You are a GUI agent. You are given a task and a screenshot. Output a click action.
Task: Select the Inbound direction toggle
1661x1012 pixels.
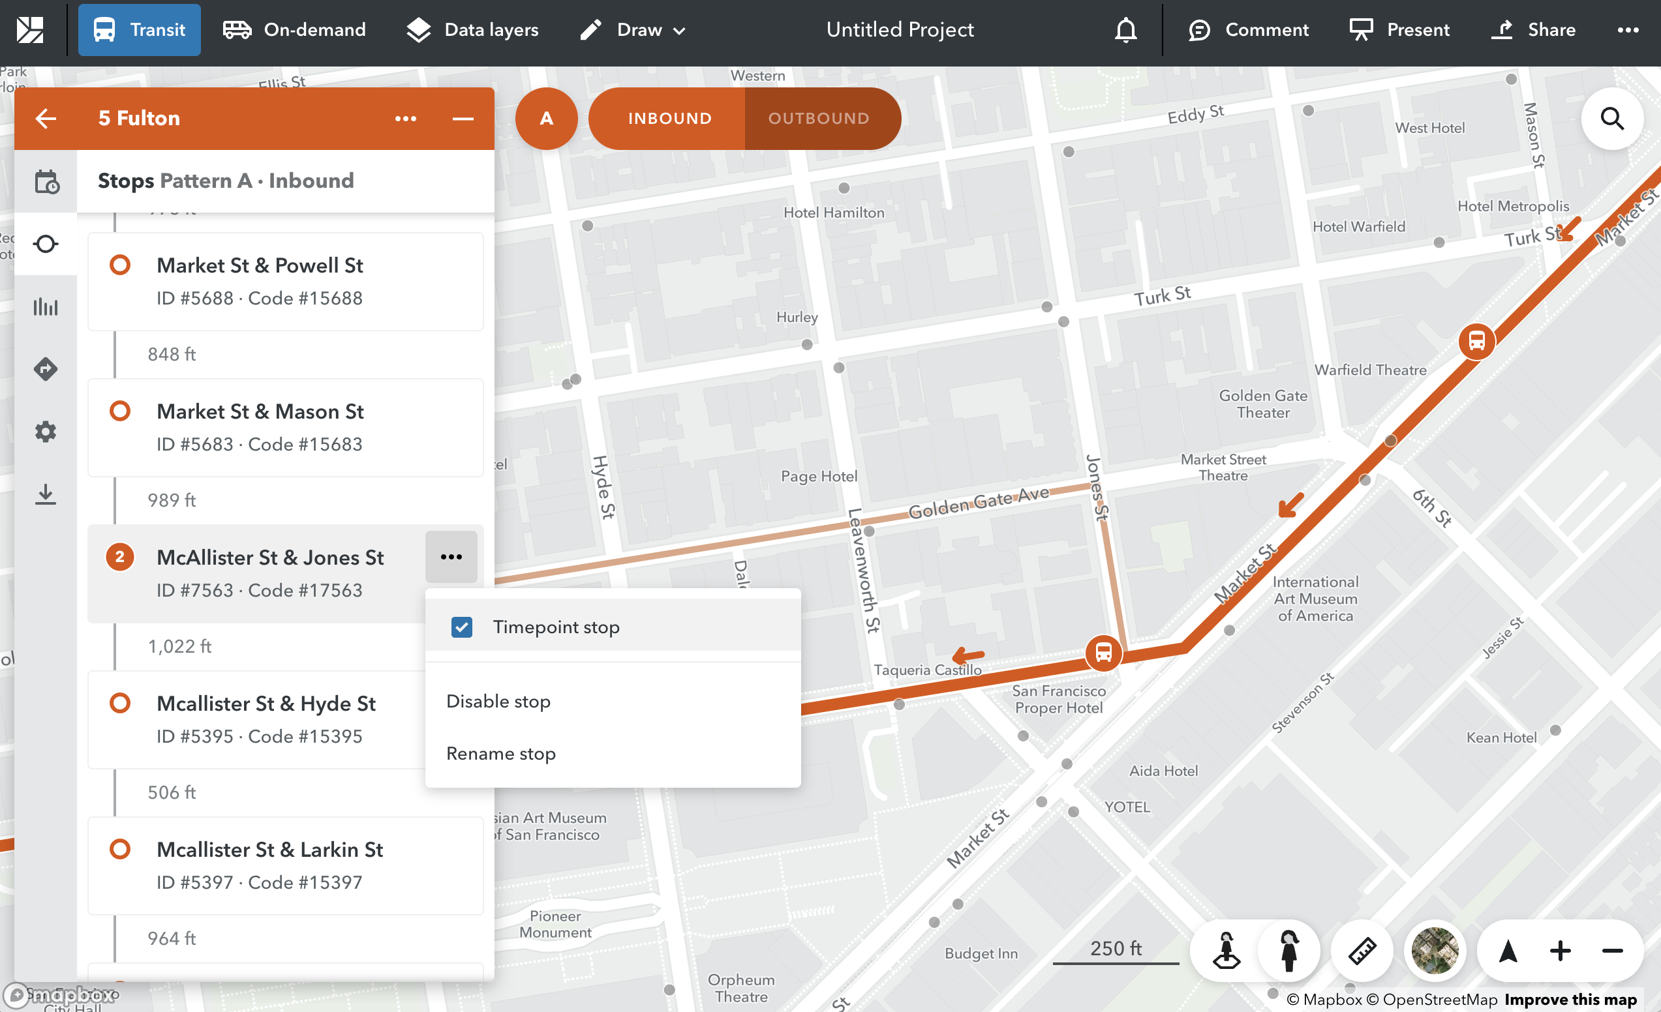669,119
